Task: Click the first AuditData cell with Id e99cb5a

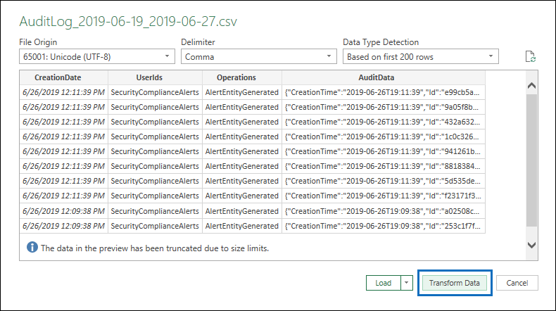Action: 383,91
